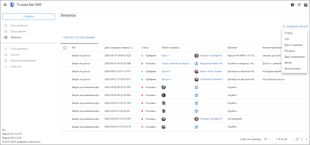
Task: Click the Ru language label
Action: click(4, 130)
